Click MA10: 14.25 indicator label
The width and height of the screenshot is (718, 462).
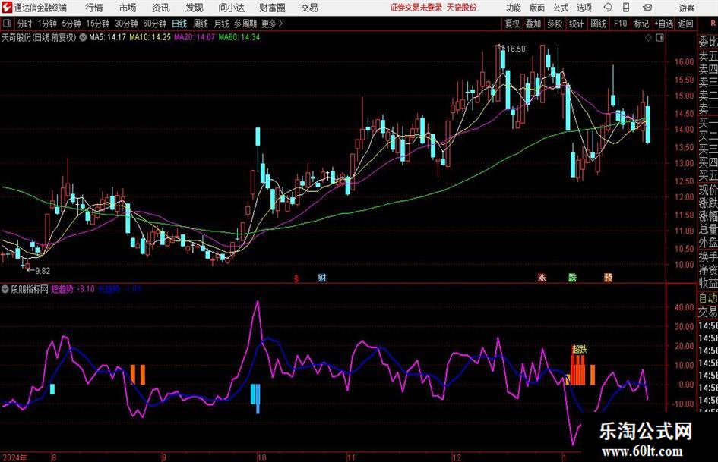(150, 37)
